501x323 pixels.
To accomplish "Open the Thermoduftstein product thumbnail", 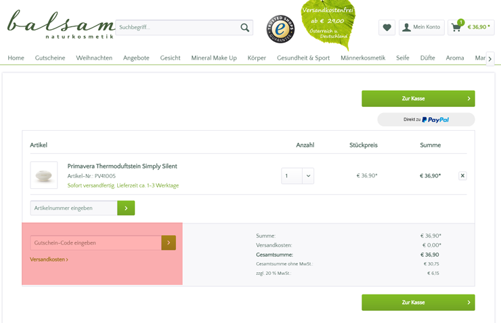I will click(44, 175).
